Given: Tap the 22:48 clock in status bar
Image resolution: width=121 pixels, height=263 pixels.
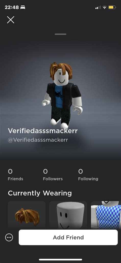Looking at the screenshot, I should pos(12,7).
